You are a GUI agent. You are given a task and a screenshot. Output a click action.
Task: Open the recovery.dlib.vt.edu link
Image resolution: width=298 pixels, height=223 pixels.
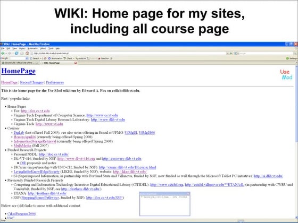click(122, 159)
